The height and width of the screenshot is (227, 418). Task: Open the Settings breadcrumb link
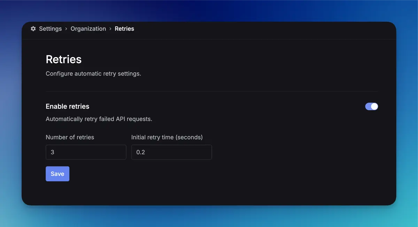(x=50, y=29)
